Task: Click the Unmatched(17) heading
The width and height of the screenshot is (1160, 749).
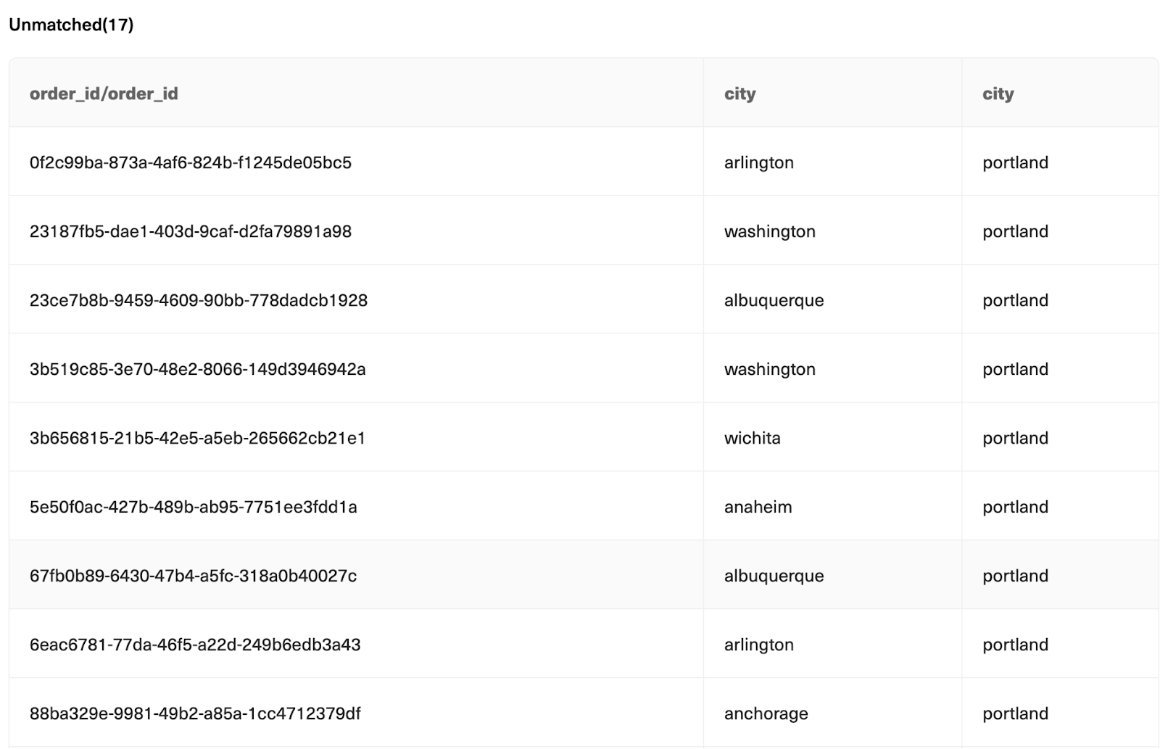Action: (71, 25)
